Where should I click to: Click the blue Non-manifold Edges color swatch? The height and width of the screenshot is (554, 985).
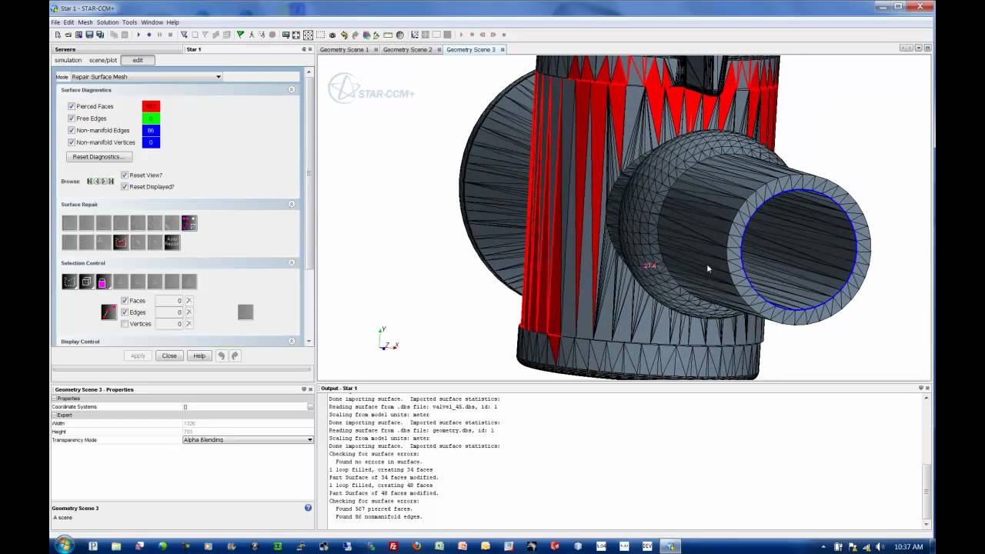click(x=151, y=131)
